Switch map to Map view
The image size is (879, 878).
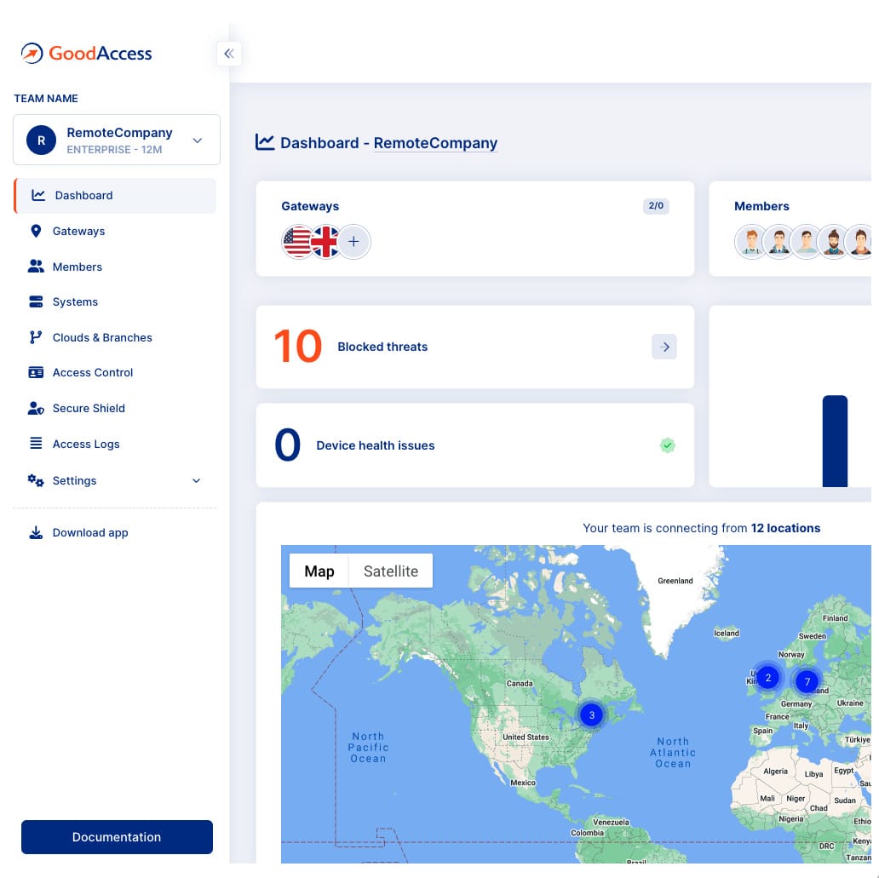click(319, 571)
